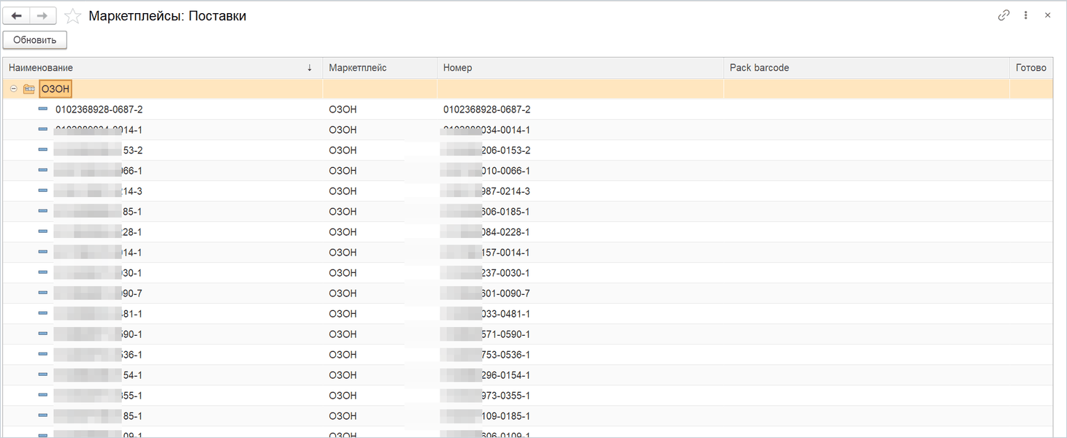Select the Номер cell ending 084-0228-1
This screenshot has height=438, width=1067.
(x=487, y=232)
